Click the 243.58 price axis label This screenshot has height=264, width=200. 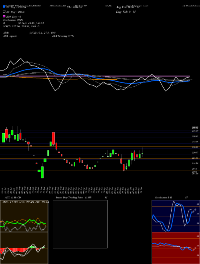pyautogui.click(x=195, y=142)
